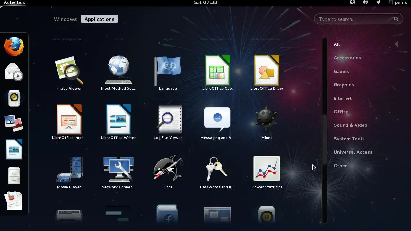This screenshot has width=411, height=231.
Task: Select the Applications view tab
Action: tap(100, 19)
